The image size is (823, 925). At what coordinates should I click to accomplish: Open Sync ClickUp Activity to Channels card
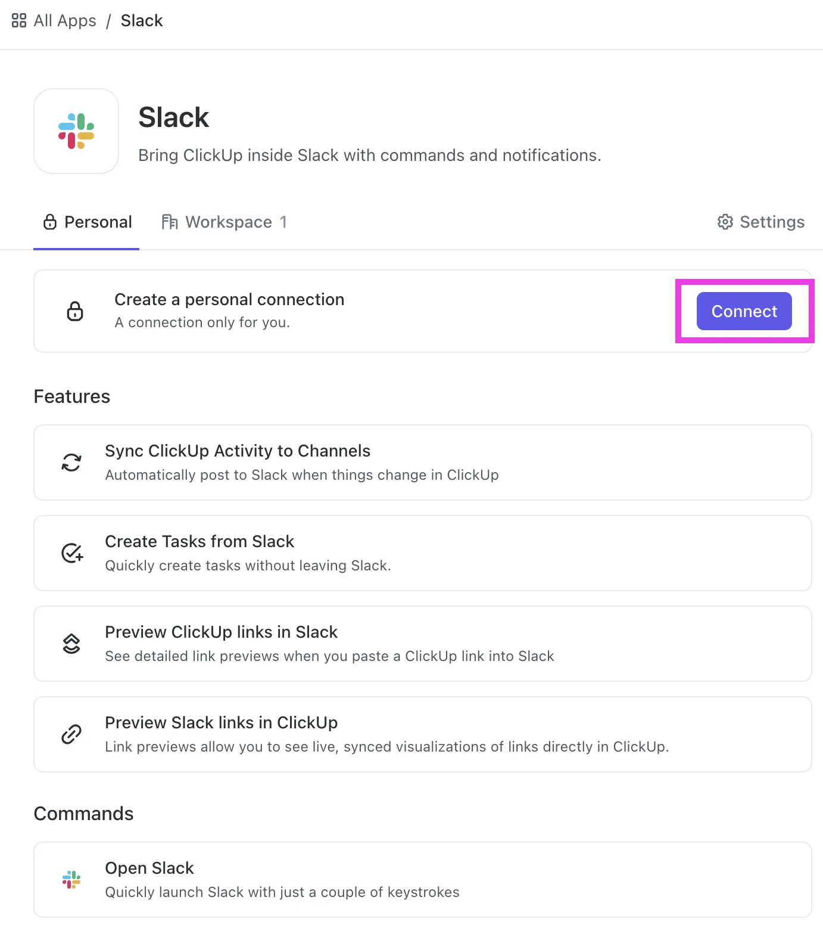pyautogui.click(x=423, y=462)
